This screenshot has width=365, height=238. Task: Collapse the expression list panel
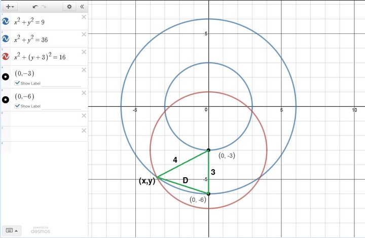82,7
